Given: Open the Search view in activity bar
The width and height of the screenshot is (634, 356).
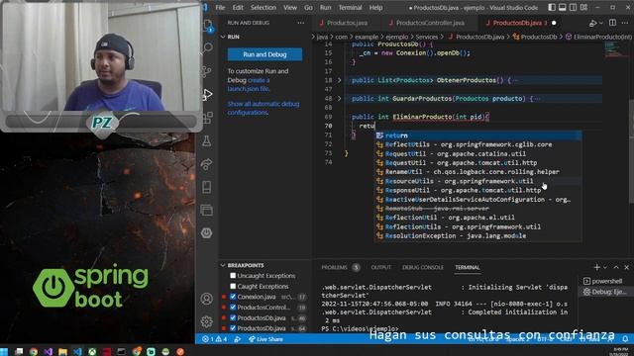Looking at the screenshot, I should (x=207, y=47).
